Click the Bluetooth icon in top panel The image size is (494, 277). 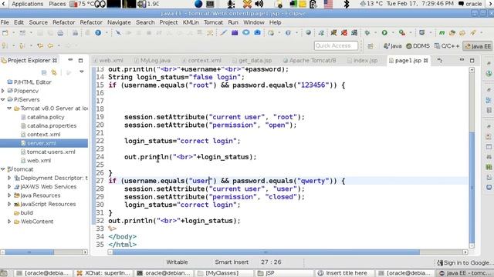pyautogui.click(x=347, y=4)
